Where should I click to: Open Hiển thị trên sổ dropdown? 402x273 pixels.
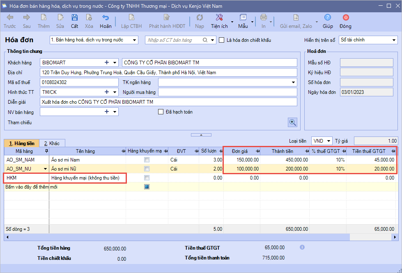pyautogui.click(x=394, y=40)
